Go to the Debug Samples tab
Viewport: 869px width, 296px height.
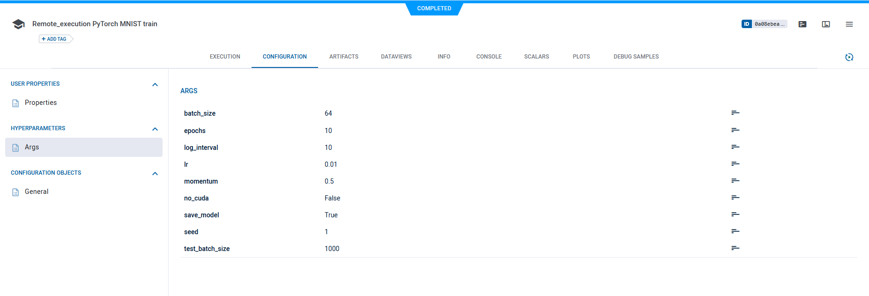click(x=636, y=57)
